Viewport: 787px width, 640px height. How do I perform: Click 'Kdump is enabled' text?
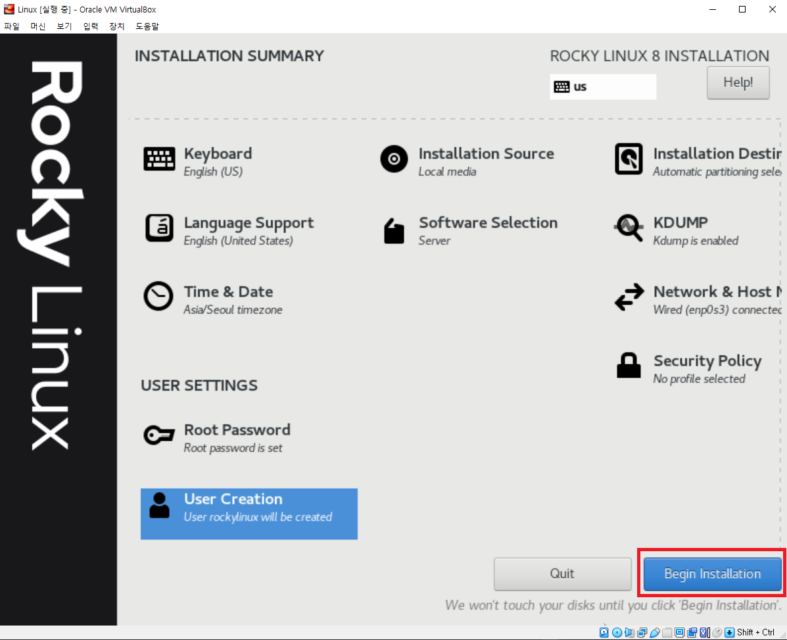(x=696, y=241)
